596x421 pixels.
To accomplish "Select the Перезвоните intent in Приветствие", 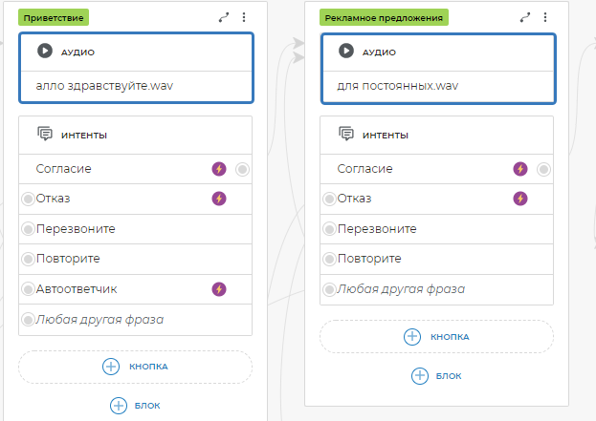I will click(75, 229).
